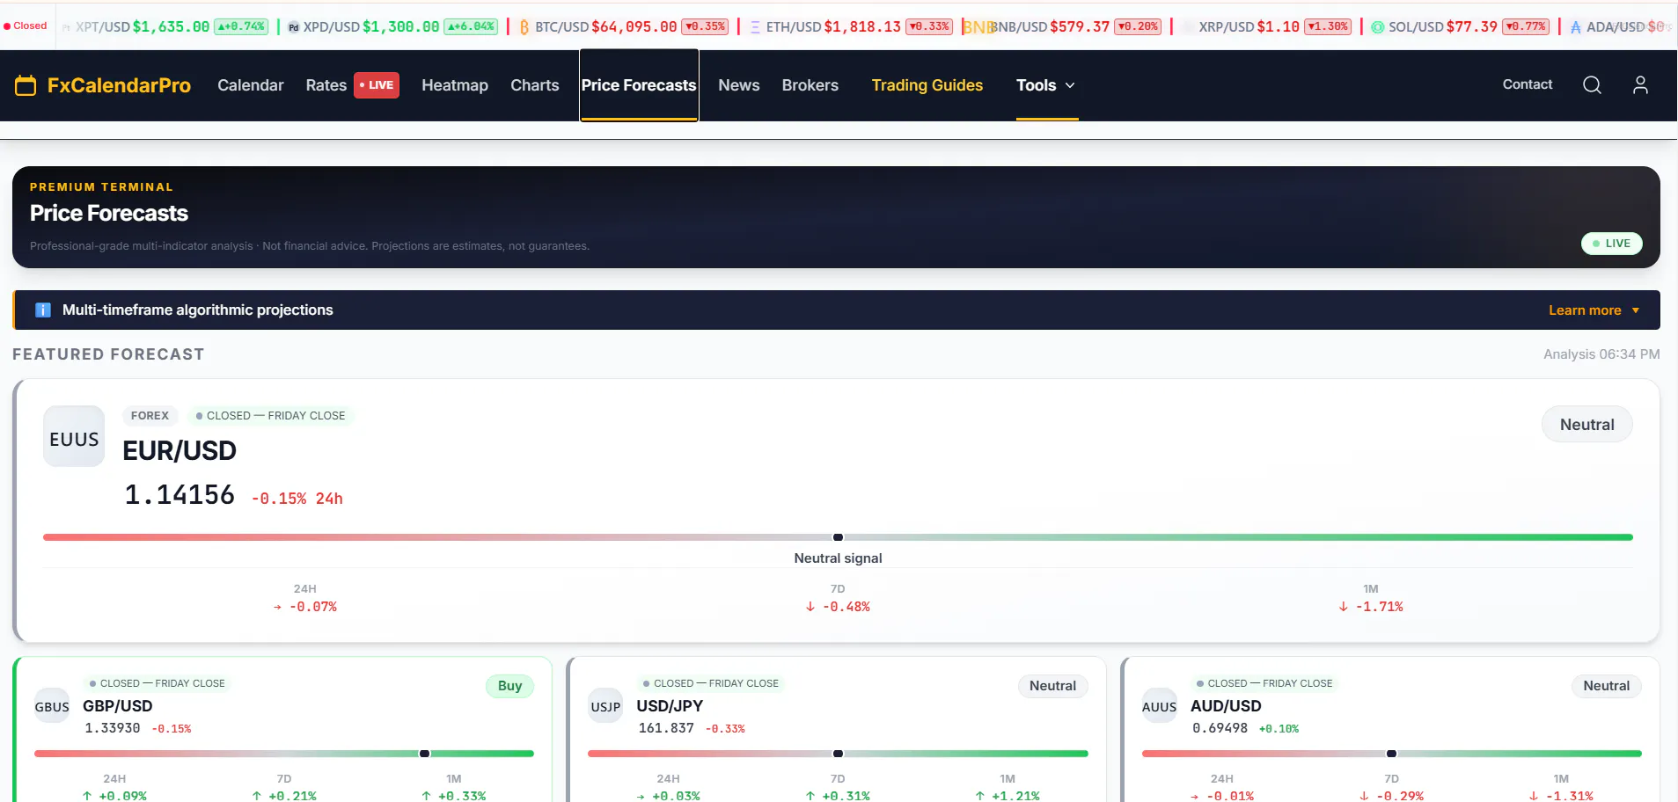The image size is (1678, 802).
Task: Click the palladium Pd icon in ticker
Action: 294,27
